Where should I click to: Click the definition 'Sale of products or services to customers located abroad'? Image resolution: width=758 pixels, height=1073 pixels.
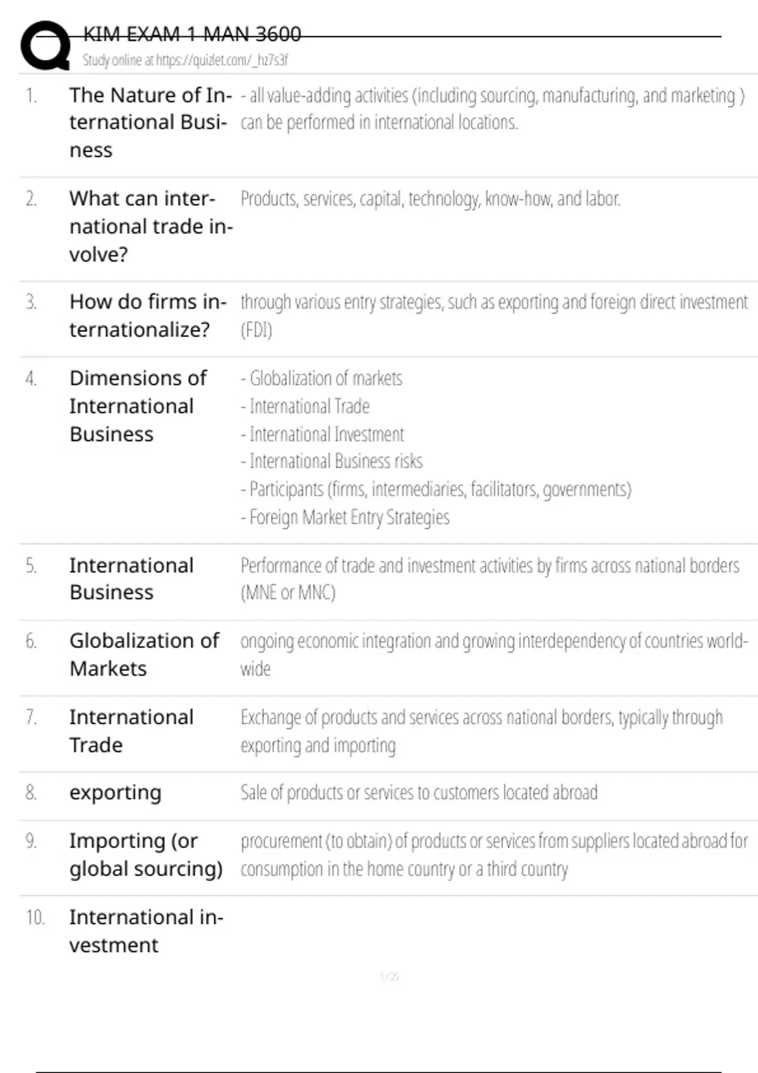[419, 792]
